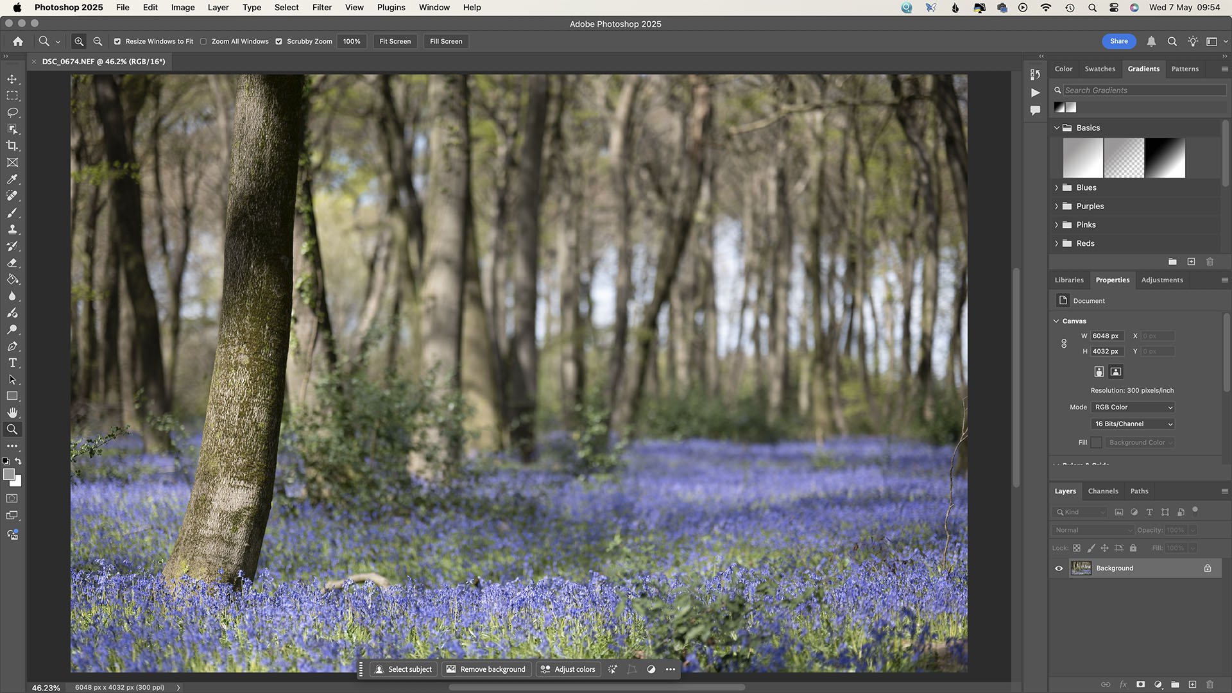Expand the Blues gradient folder
The width and height of the screenshot is (1232, 693).
click(1057, 187)
